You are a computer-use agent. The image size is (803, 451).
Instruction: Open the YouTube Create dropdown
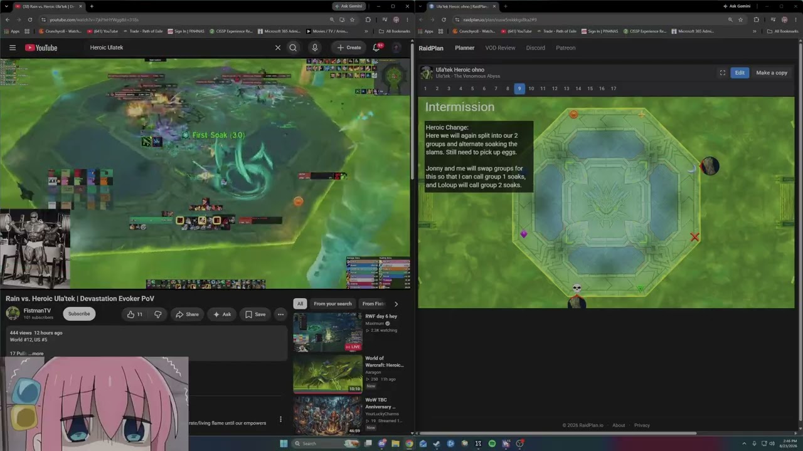pyautogui.click(x=349, y=48)
